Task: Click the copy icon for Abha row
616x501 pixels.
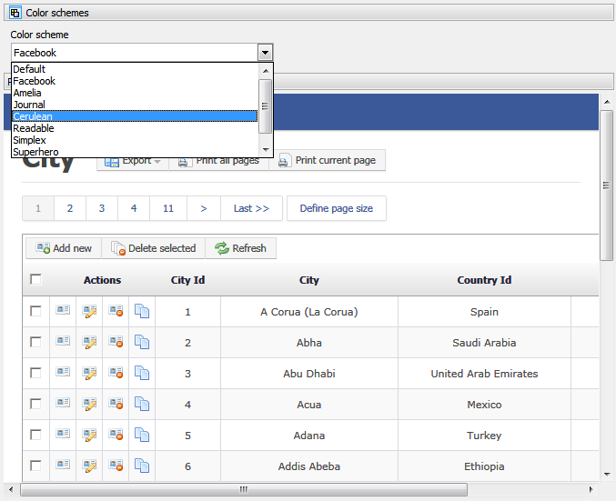Action: (x=142, y=342)
